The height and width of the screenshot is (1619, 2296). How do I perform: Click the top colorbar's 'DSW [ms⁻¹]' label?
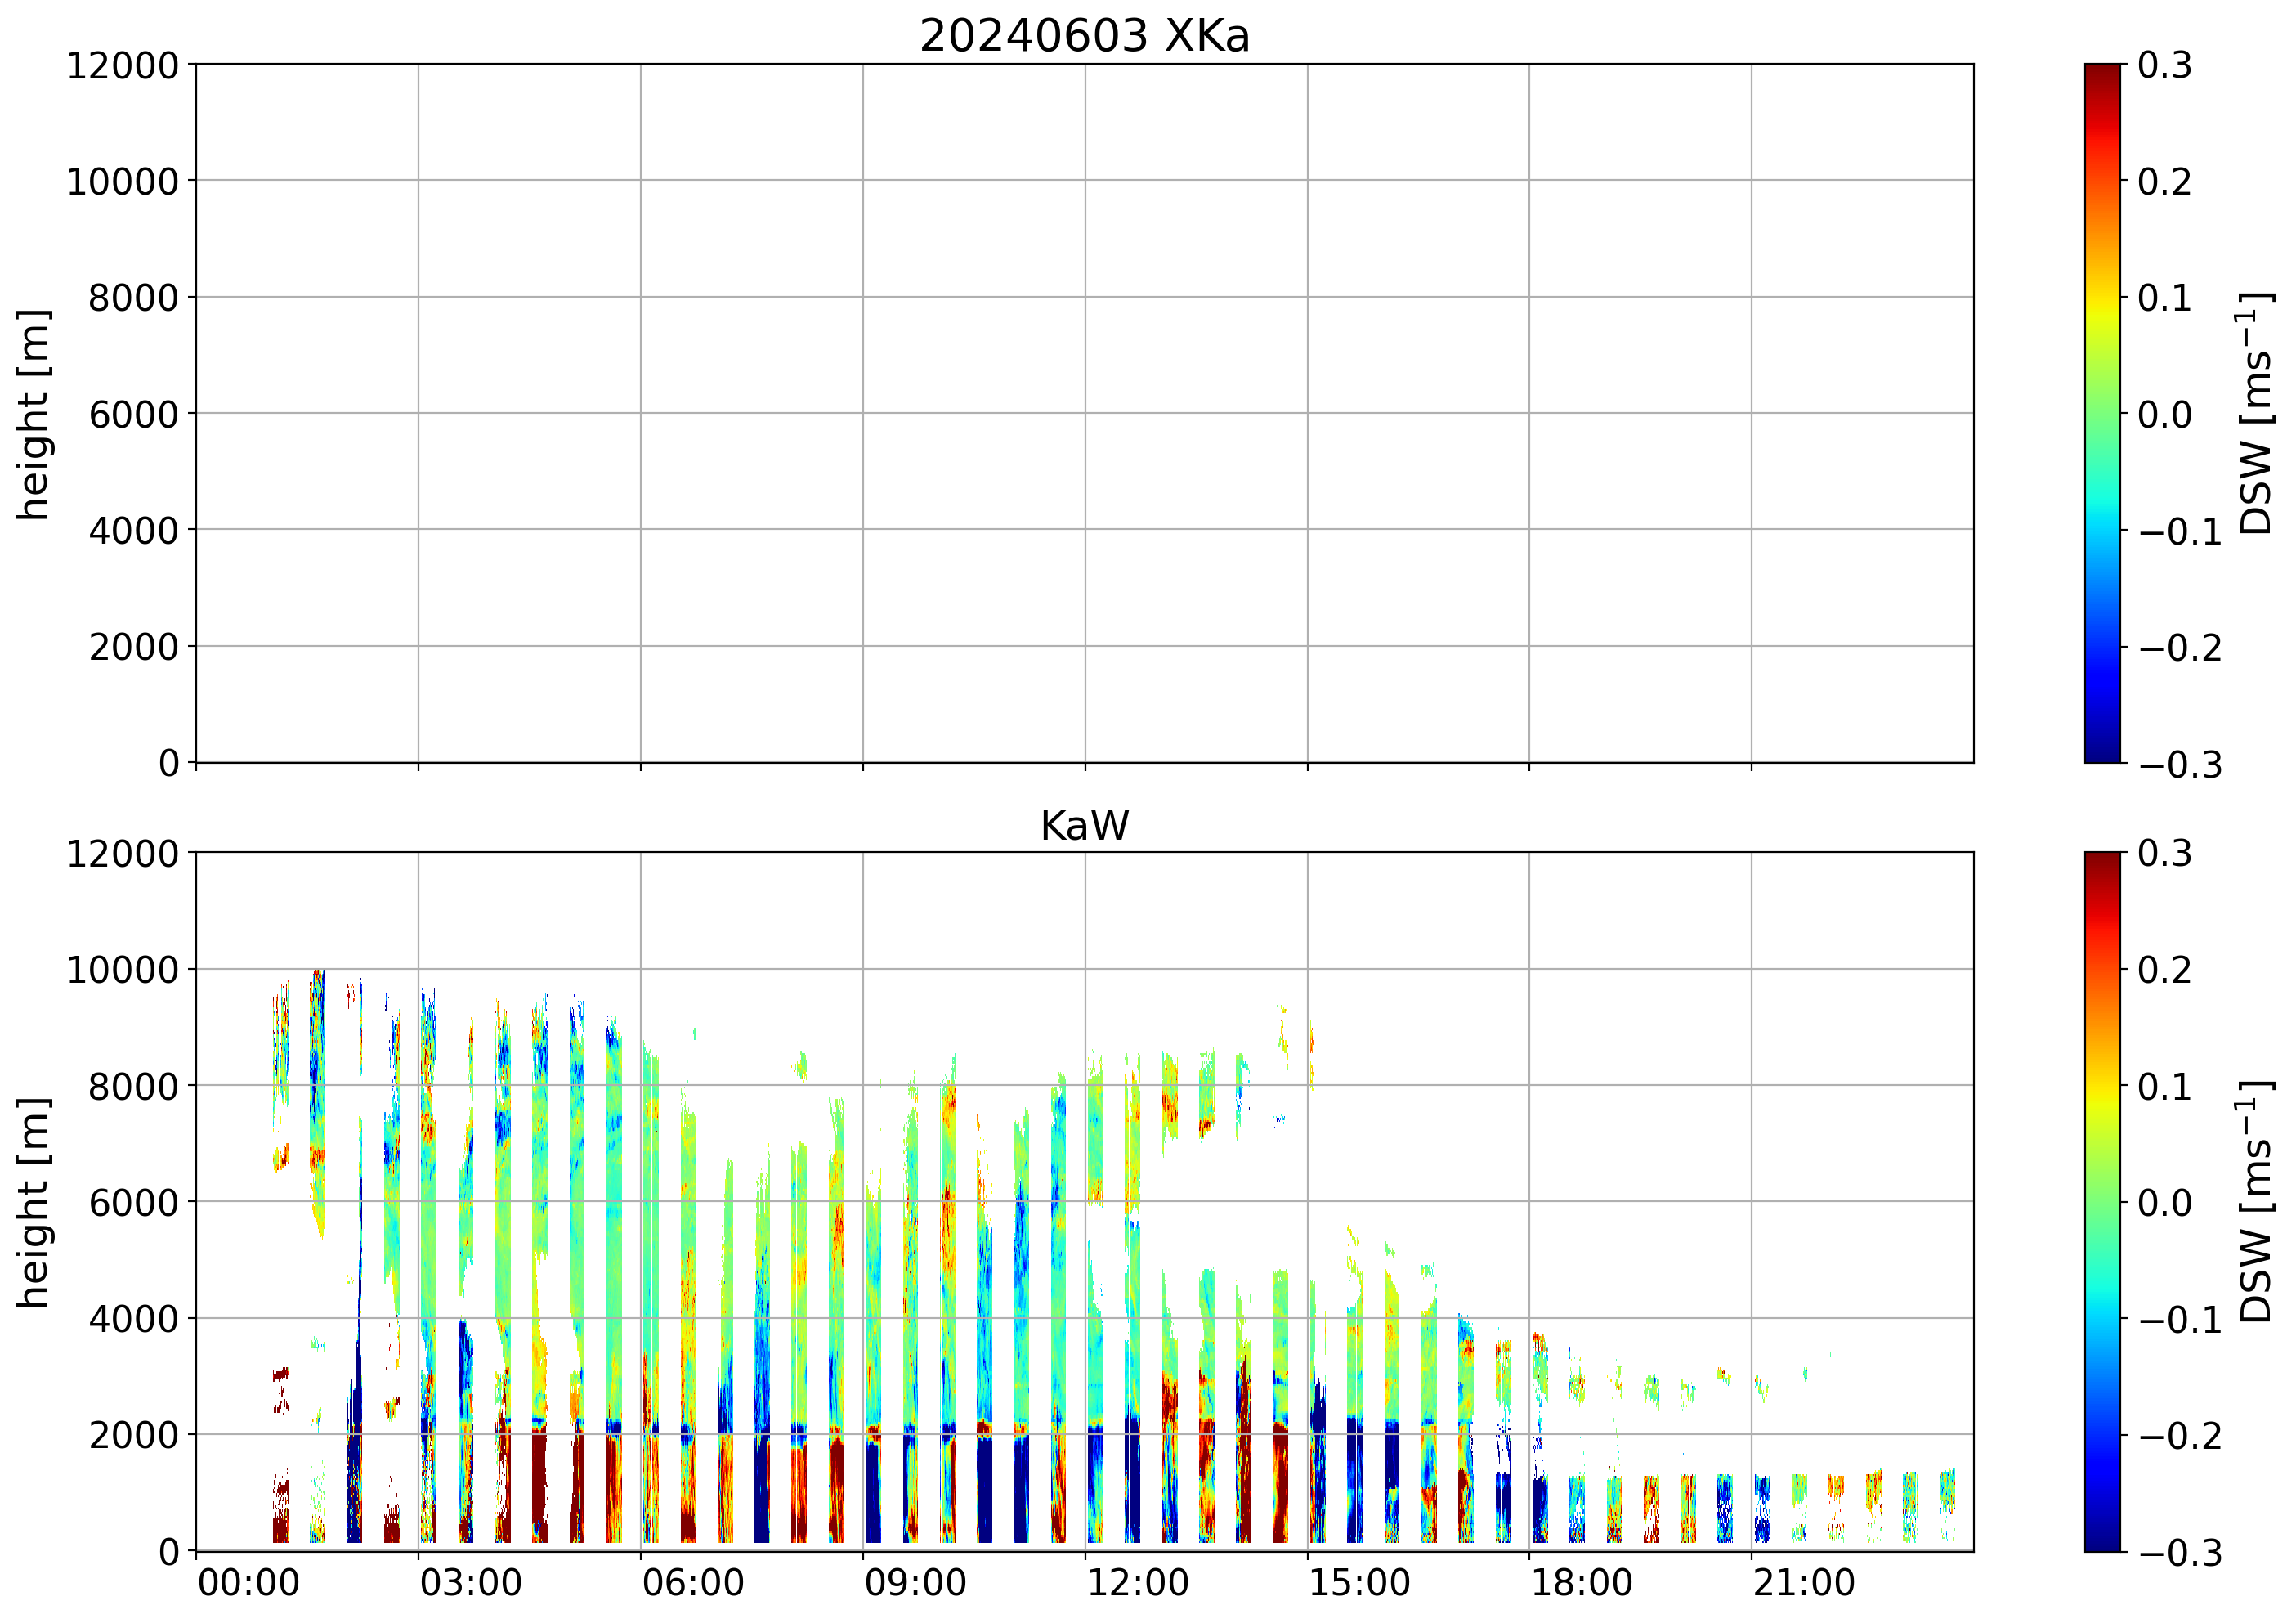point(2255,413)
